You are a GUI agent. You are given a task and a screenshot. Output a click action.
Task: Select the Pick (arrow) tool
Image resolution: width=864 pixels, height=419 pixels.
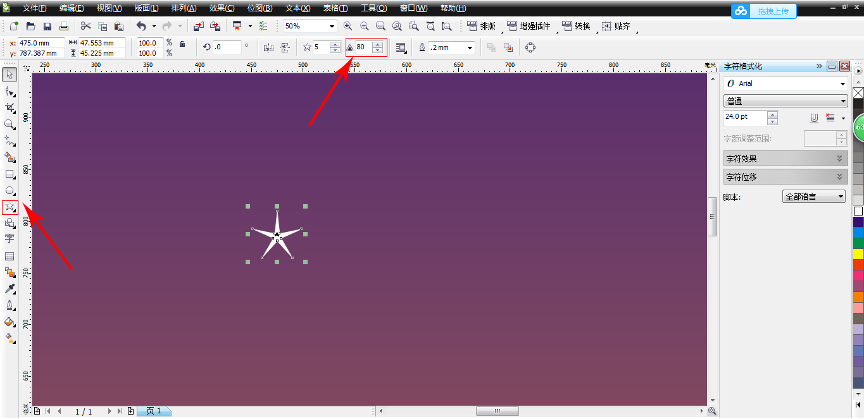click(9, 75)
